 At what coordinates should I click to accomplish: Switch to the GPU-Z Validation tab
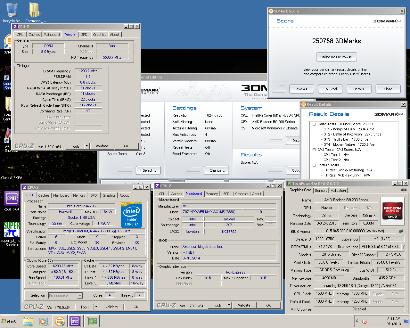338,190
